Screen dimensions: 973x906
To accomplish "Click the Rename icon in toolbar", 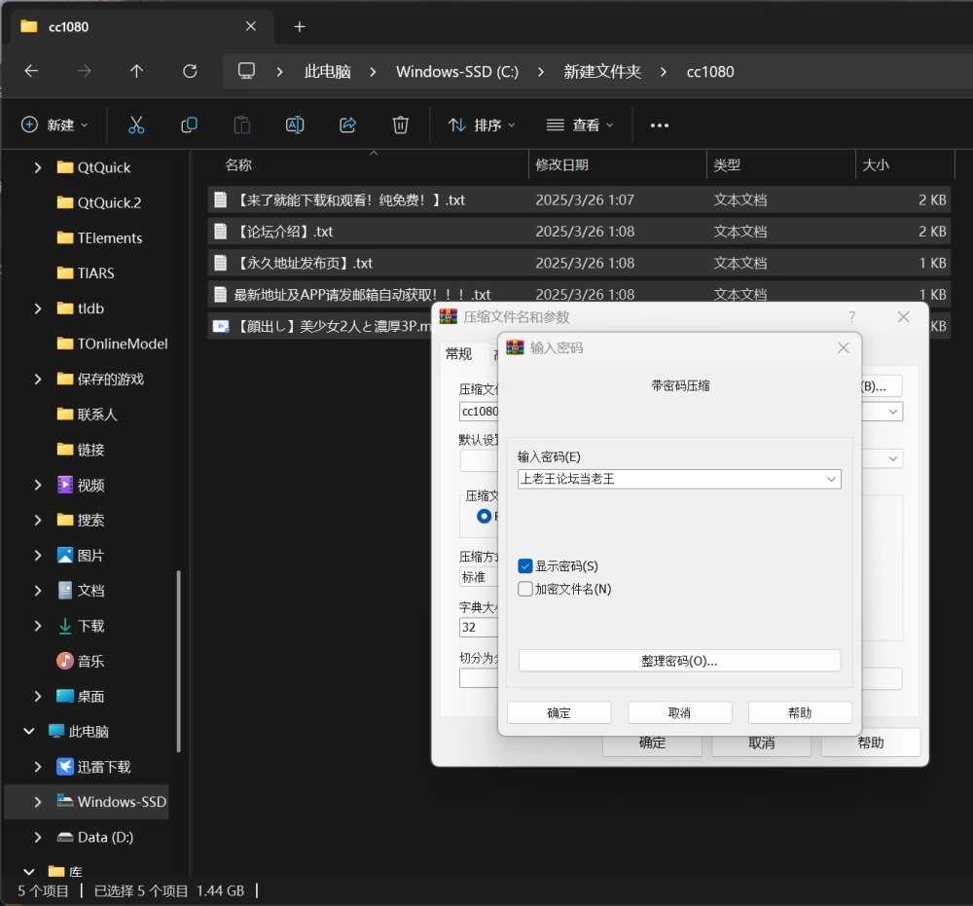I will click(x=295, y=126).
